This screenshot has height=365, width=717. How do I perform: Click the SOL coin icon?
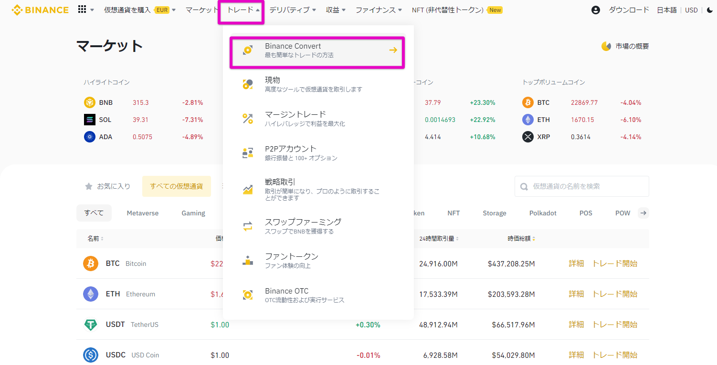(x=90, y=120)
